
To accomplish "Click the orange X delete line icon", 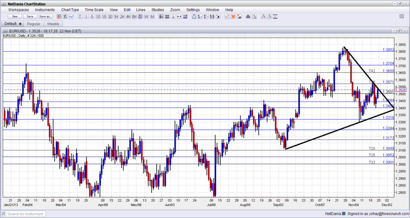I will pyautogui.click(x=233, y=16).
